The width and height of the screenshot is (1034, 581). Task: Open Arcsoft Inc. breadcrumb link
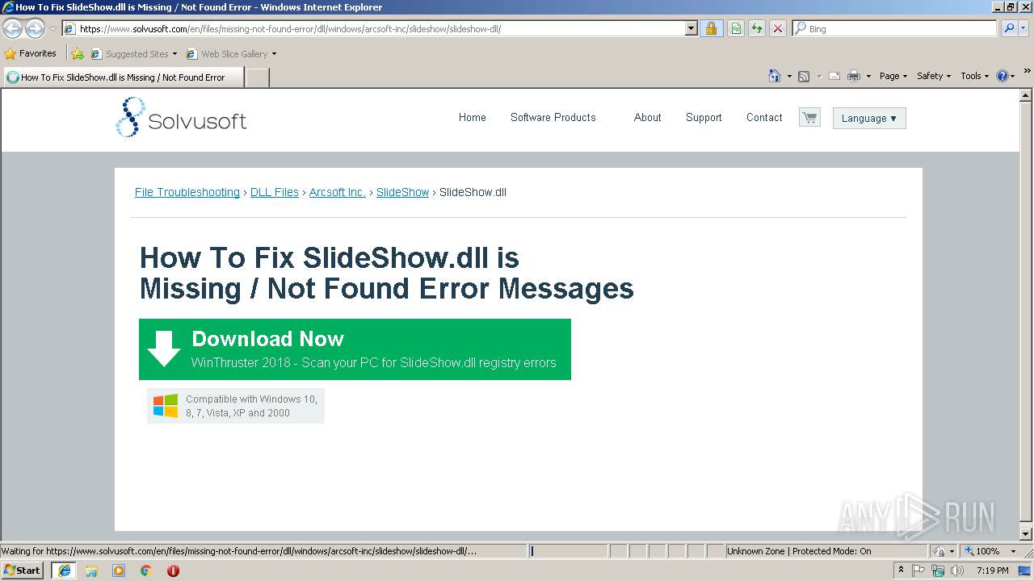(338, 192)
